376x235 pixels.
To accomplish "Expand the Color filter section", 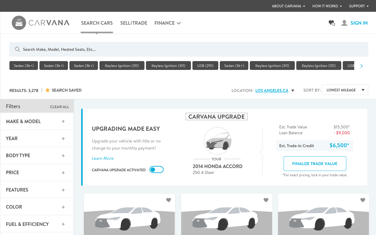I will pyautogui.click(x=37, y=207).
